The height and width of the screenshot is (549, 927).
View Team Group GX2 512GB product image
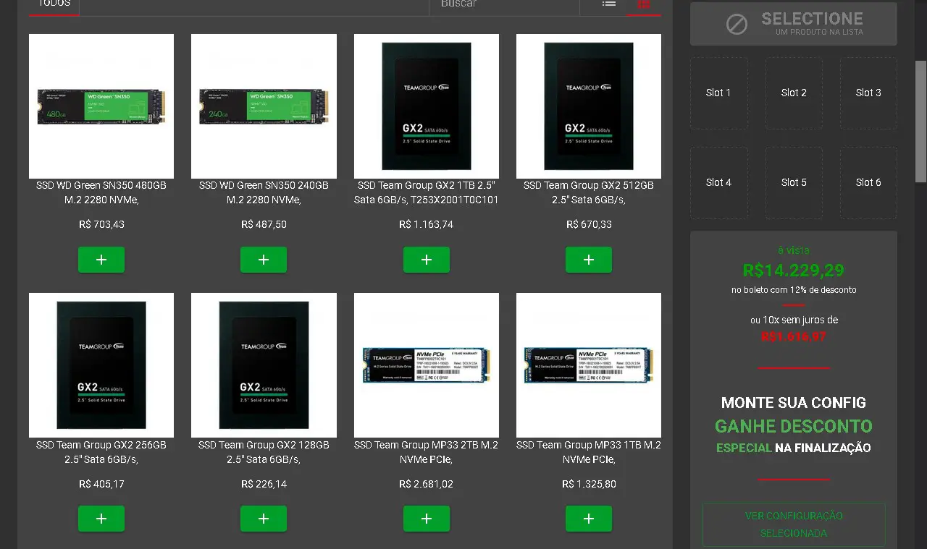click(x=589, y=106)
